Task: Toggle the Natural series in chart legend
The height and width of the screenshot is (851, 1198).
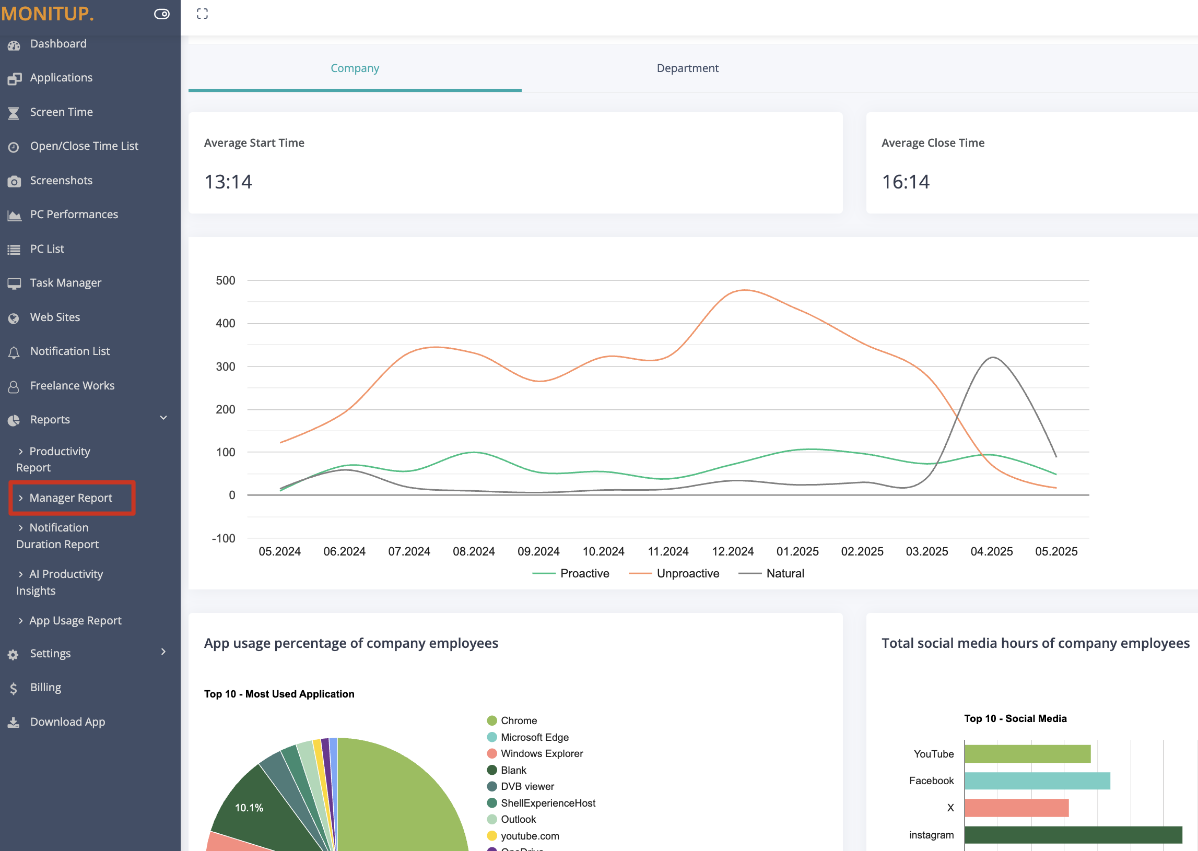Action: (x=771, y=573)
